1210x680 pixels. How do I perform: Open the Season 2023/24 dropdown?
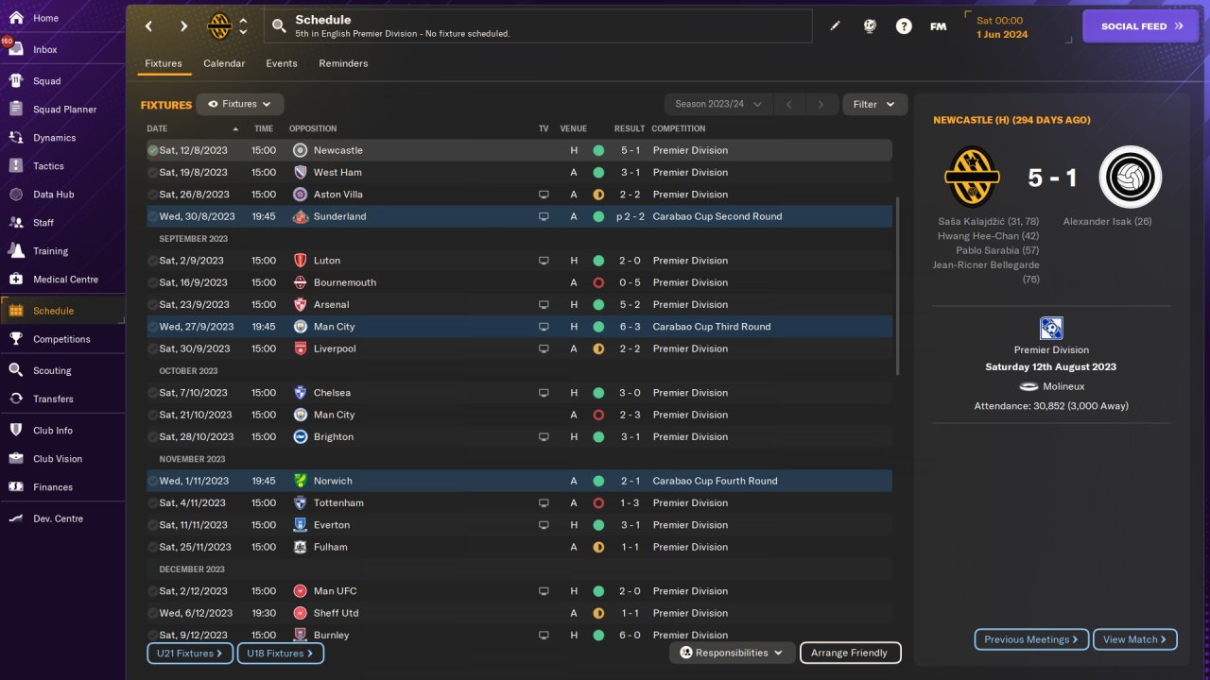click(x=718, y=104)
